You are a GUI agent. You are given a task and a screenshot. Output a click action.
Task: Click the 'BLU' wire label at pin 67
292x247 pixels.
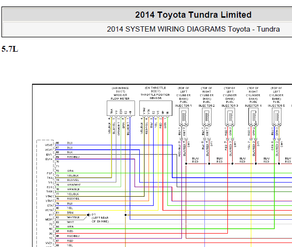click(x=70, y=147)
